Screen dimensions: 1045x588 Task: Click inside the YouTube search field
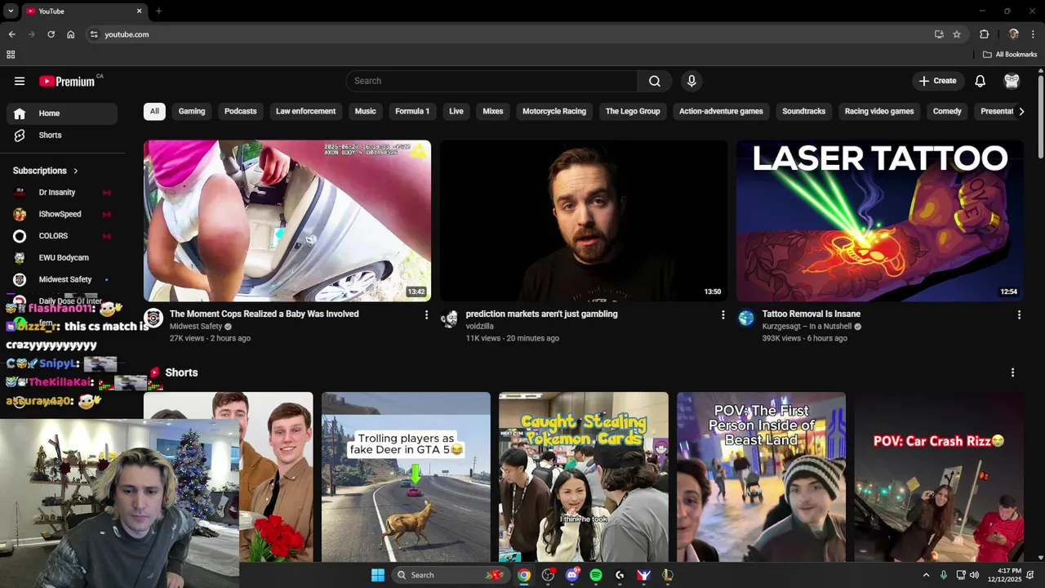[491, 81]
